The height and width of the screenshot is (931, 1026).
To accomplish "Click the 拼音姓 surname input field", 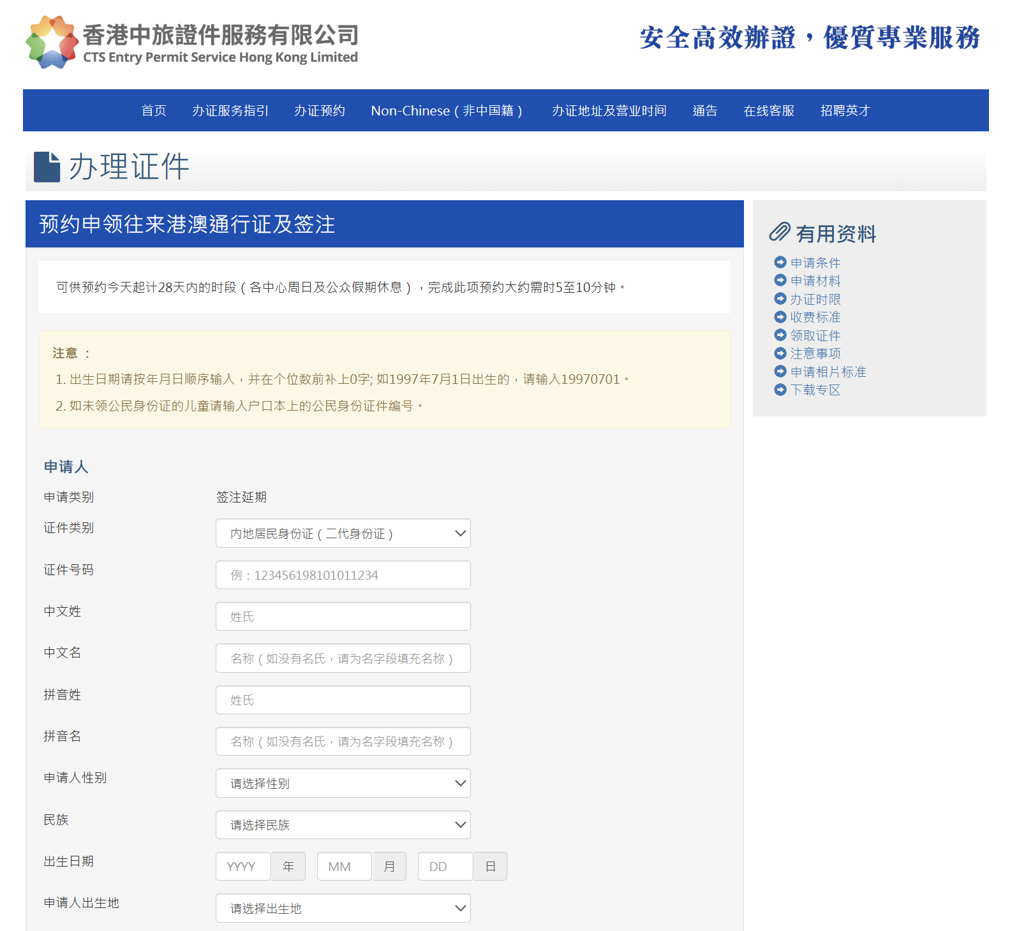I will pyautogui.click(x=343, y=700).
